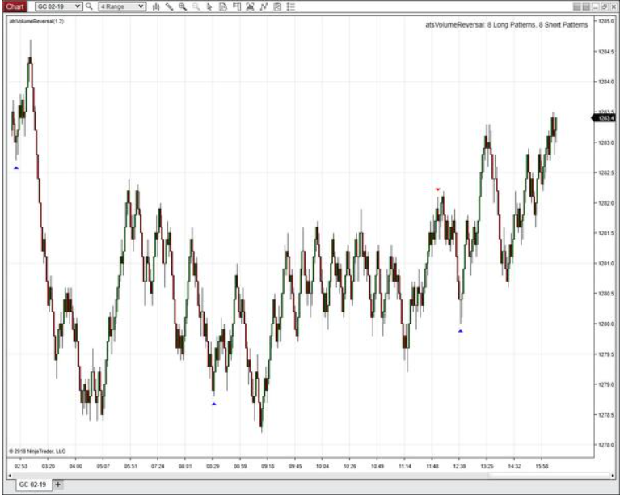Click the greyed zoom out magnifier

coord(196,6)
